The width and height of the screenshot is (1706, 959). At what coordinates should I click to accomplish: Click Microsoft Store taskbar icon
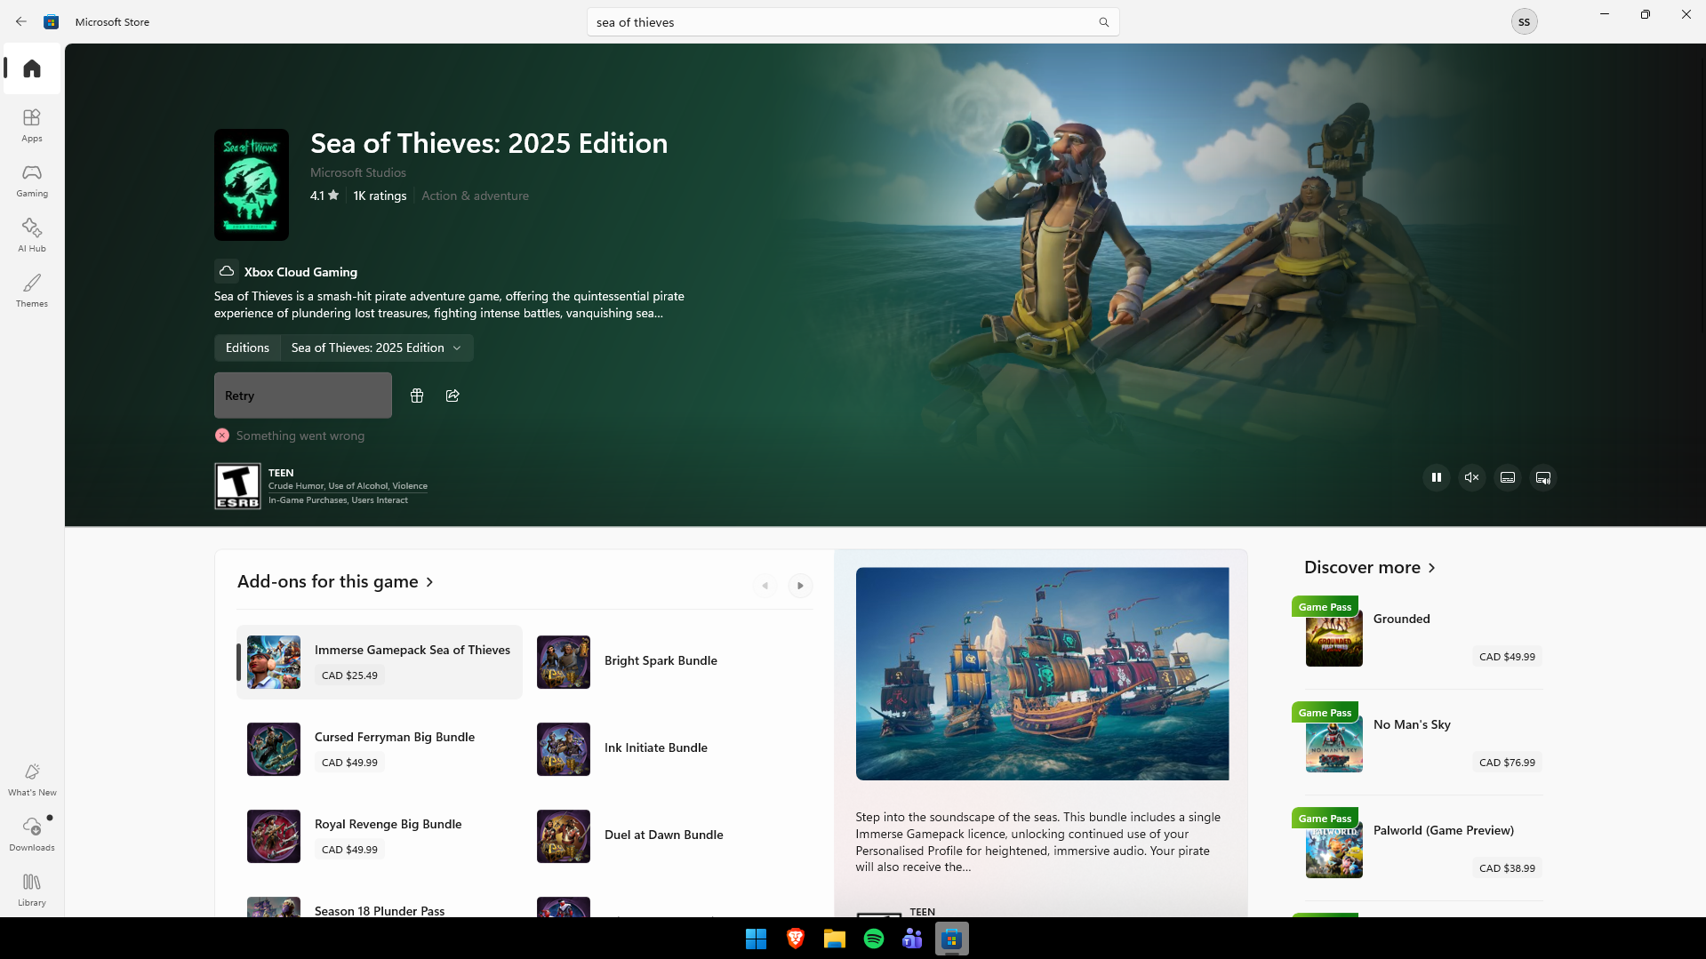(952, 939)
